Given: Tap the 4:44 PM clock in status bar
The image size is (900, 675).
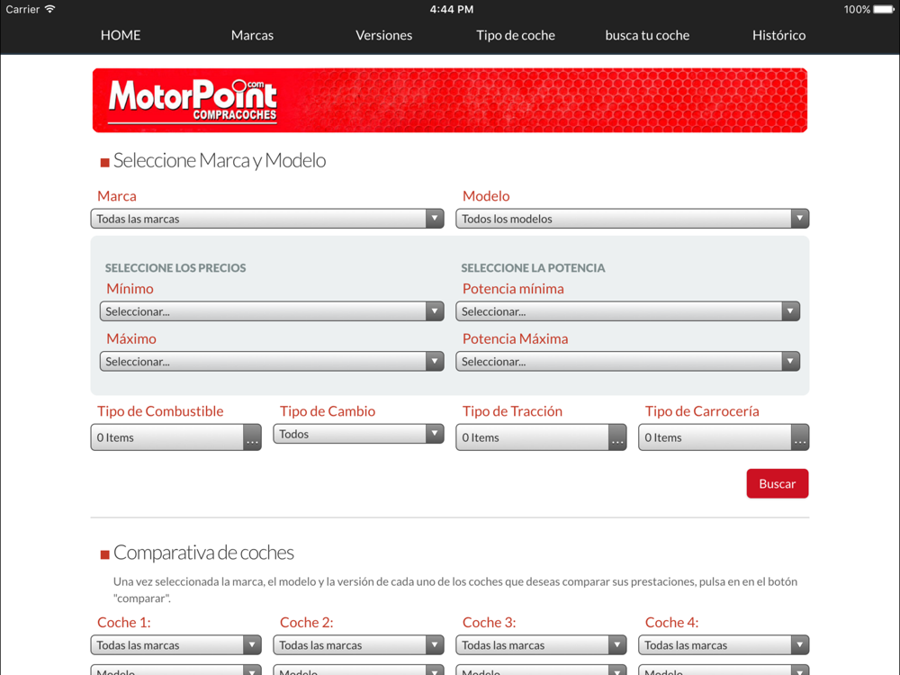Looking at the screenshot, I should pos(452,9).
